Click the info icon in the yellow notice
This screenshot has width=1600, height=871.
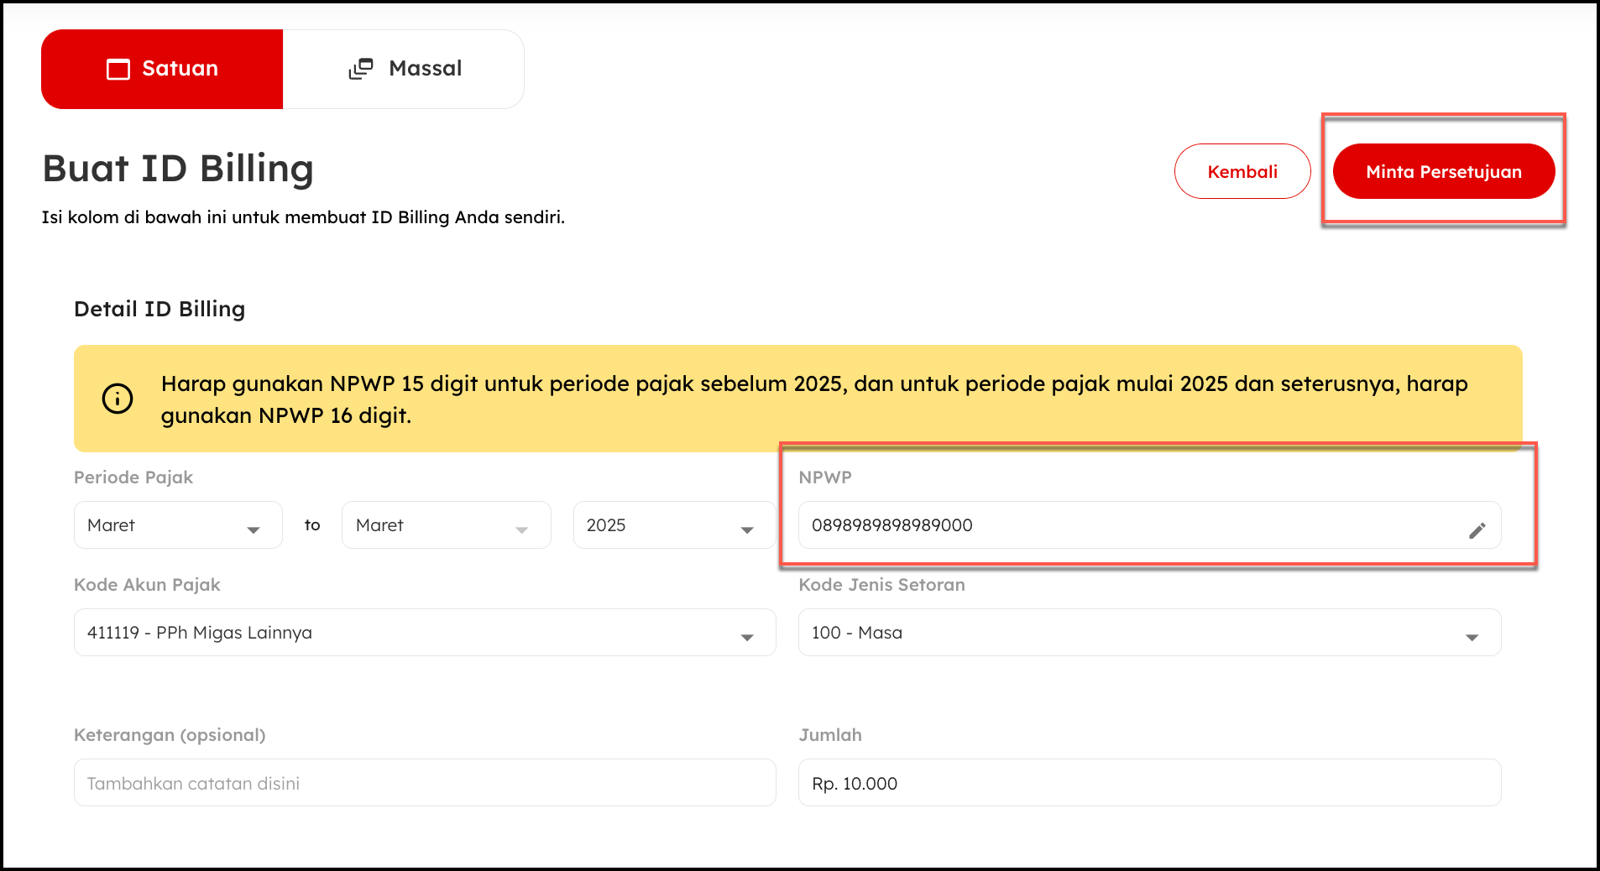[118, 399]
